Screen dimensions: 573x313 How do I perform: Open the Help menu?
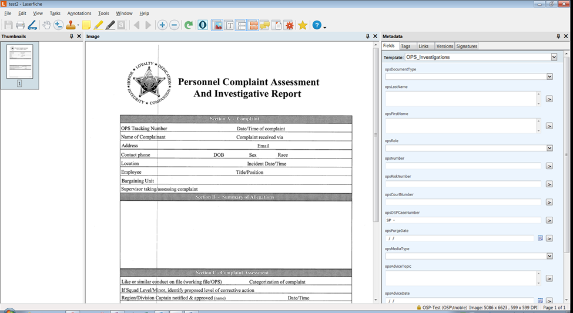click(x=144, y=13)
